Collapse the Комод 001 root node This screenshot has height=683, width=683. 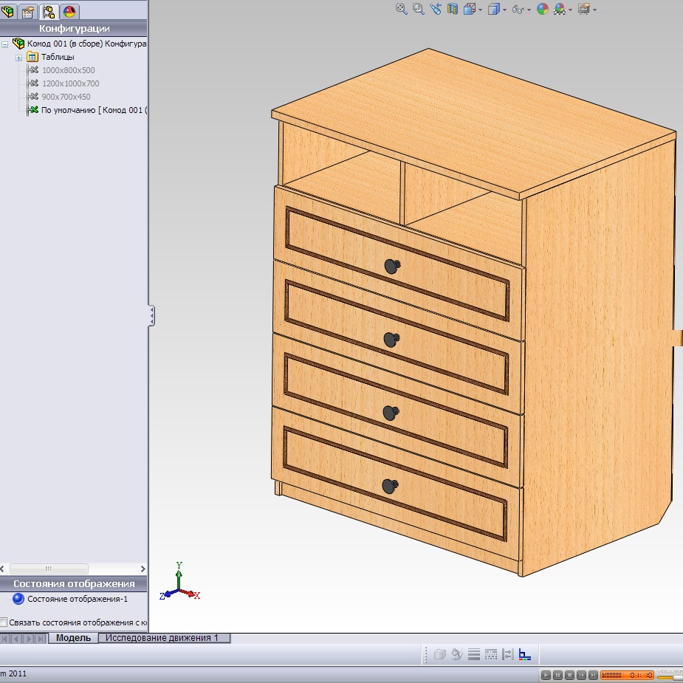click(5, 44)
